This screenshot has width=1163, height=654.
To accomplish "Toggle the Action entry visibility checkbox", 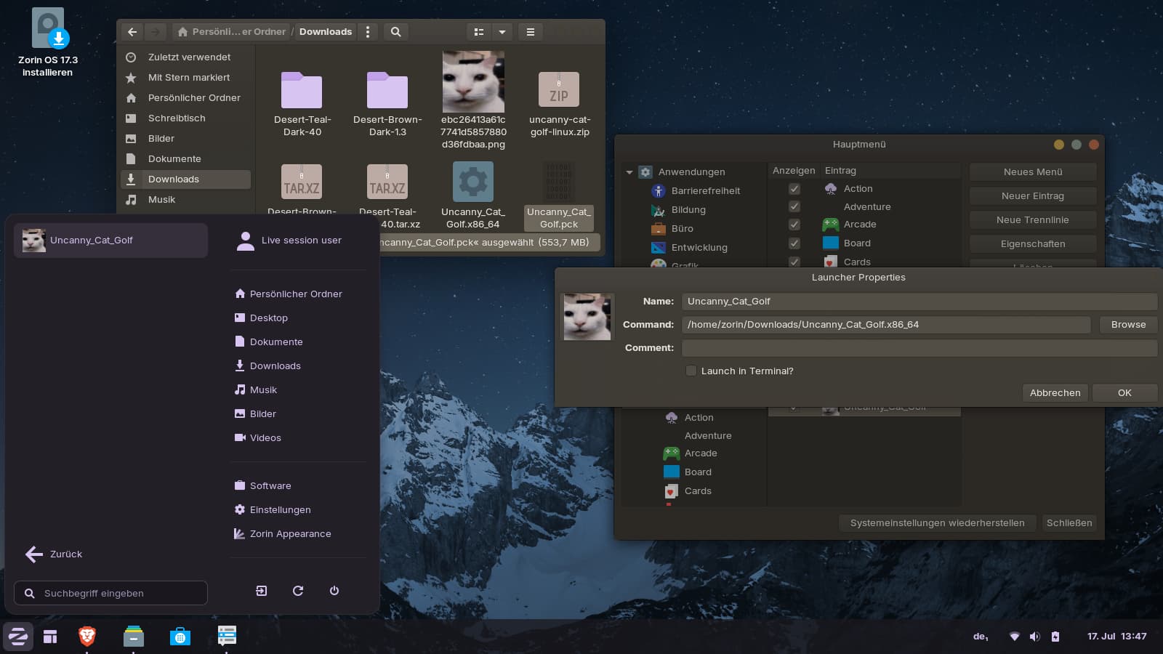I will [x=794, y=189].
